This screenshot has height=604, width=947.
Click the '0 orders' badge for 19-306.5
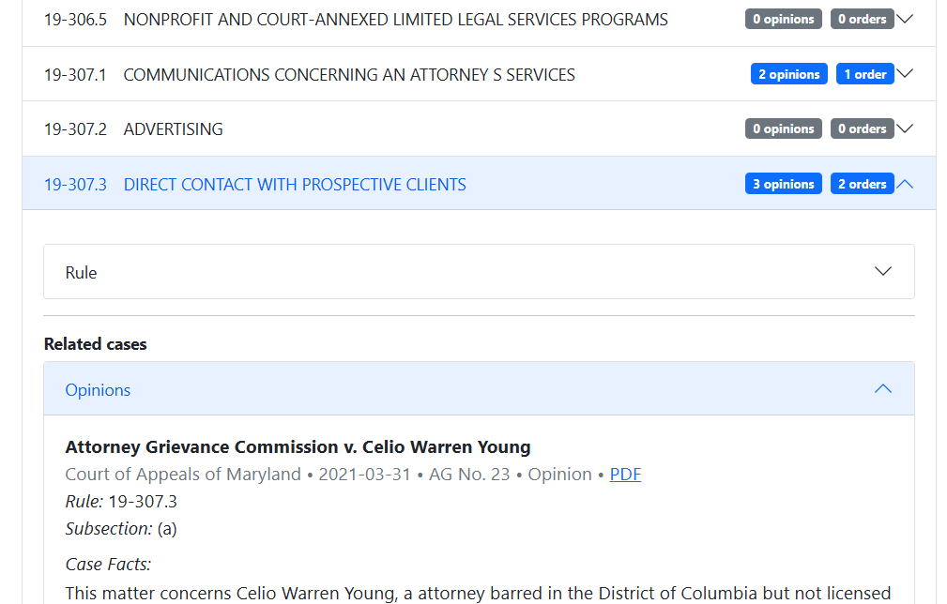coord(862,19)
